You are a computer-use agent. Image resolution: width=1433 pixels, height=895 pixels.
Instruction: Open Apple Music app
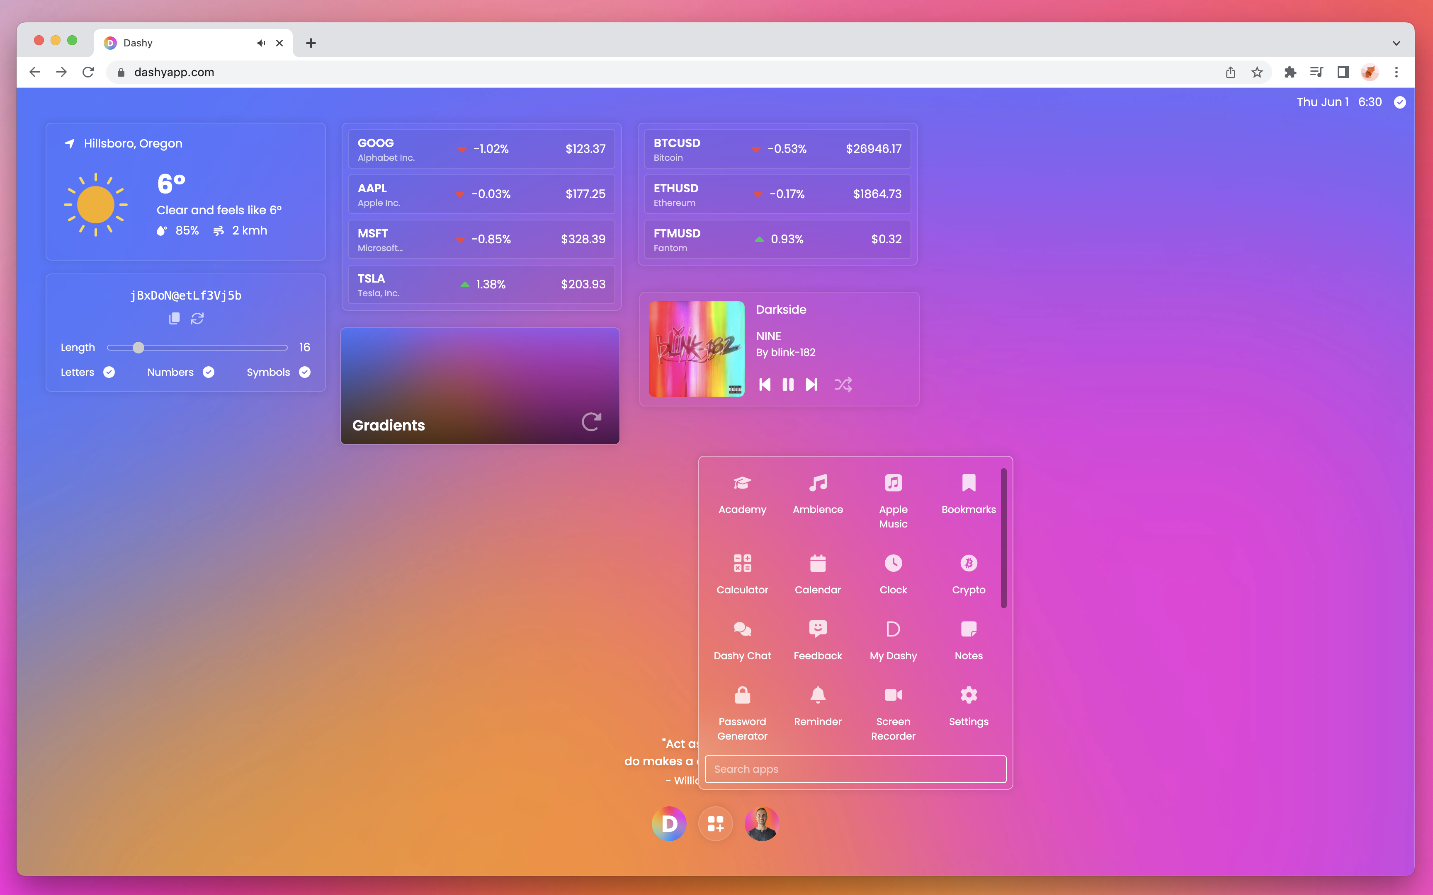click(893, 501)
